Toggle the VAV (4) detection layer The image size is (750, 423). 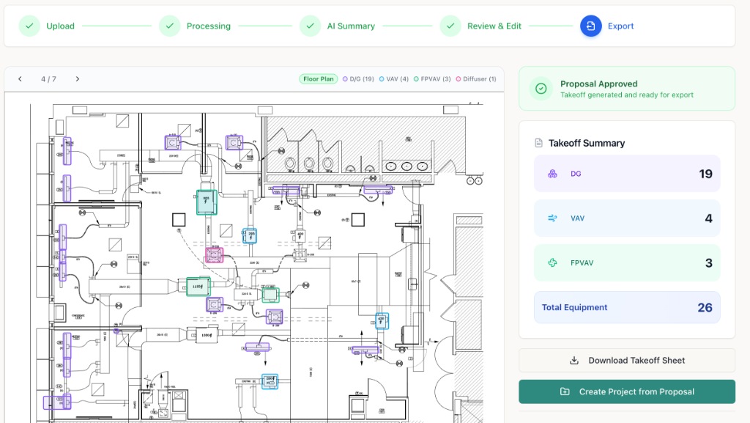click(393, 78)
